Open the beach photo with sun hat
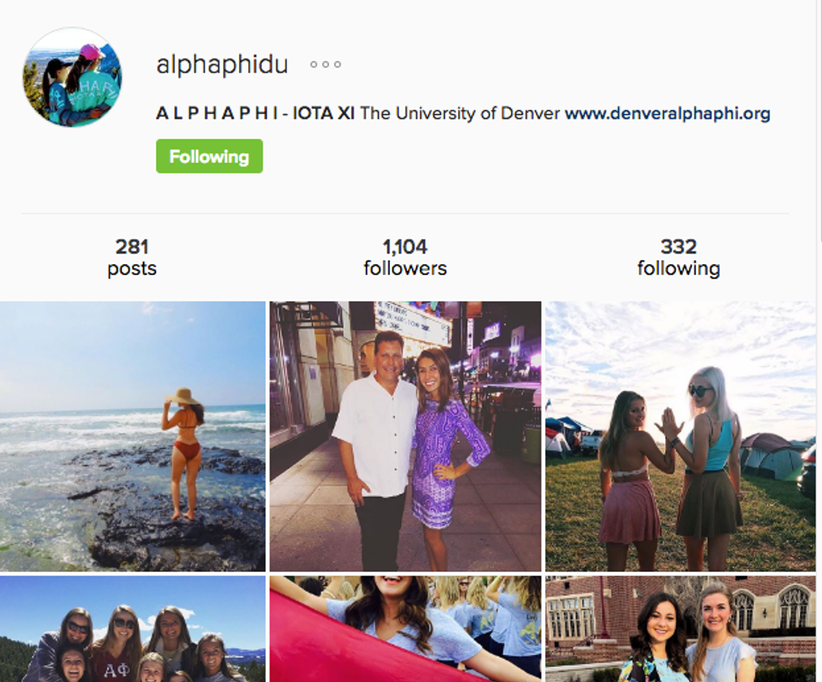This screenshot has width=822, height=682. tap(133, 436)
